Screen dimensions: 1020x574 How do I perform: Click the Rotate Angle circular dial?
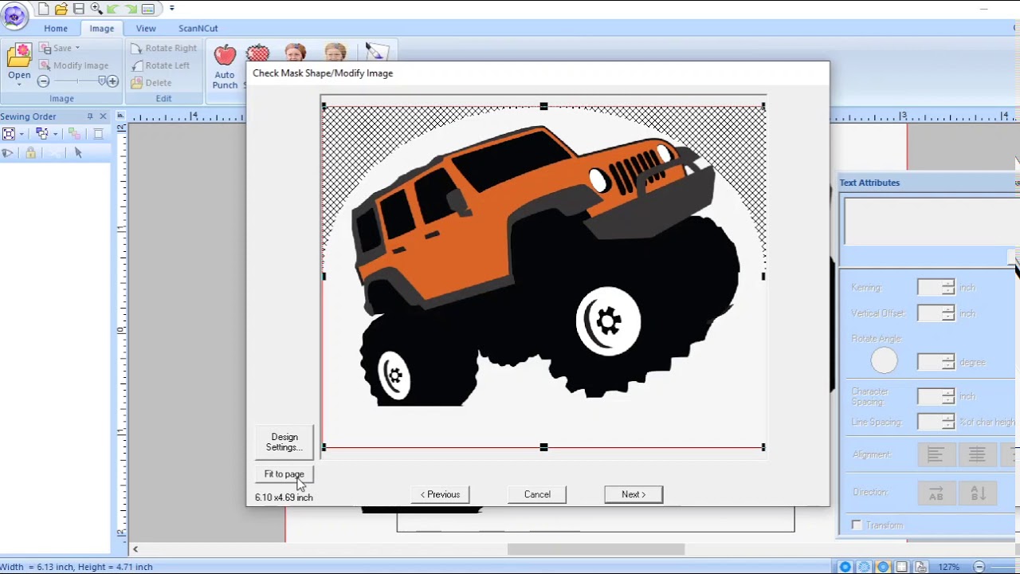(884, 361)
